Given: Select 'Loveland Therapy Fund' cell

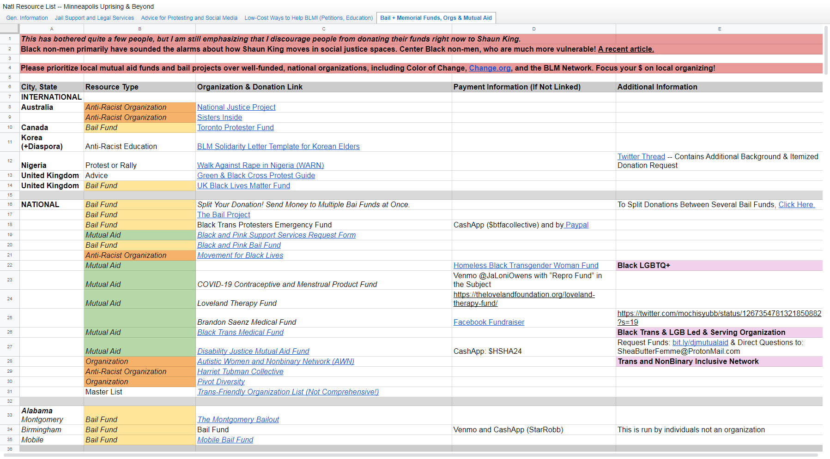Looking at the screenshot, I should [324, 299].
